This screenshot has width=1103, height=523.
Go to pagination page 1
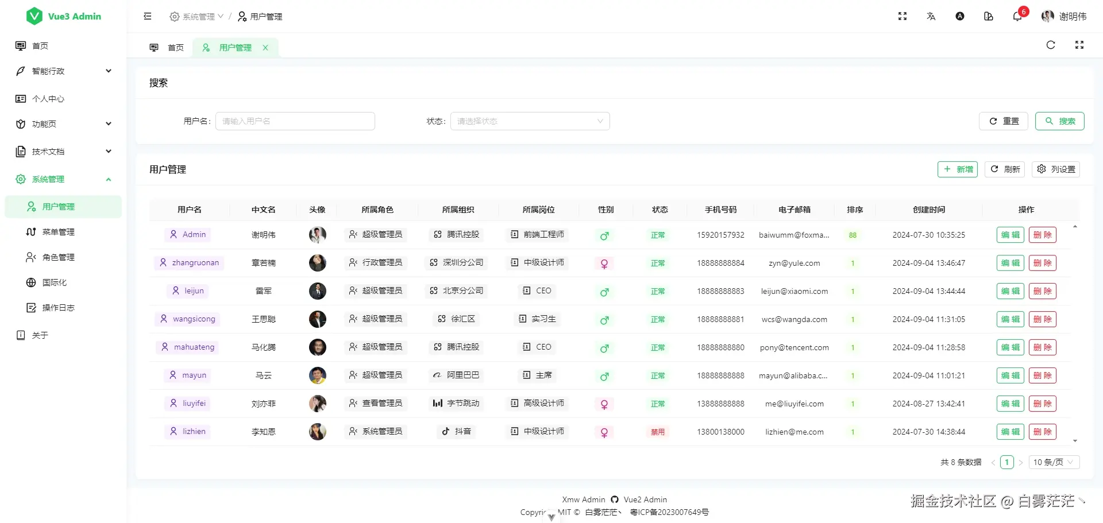point(1006,462)
